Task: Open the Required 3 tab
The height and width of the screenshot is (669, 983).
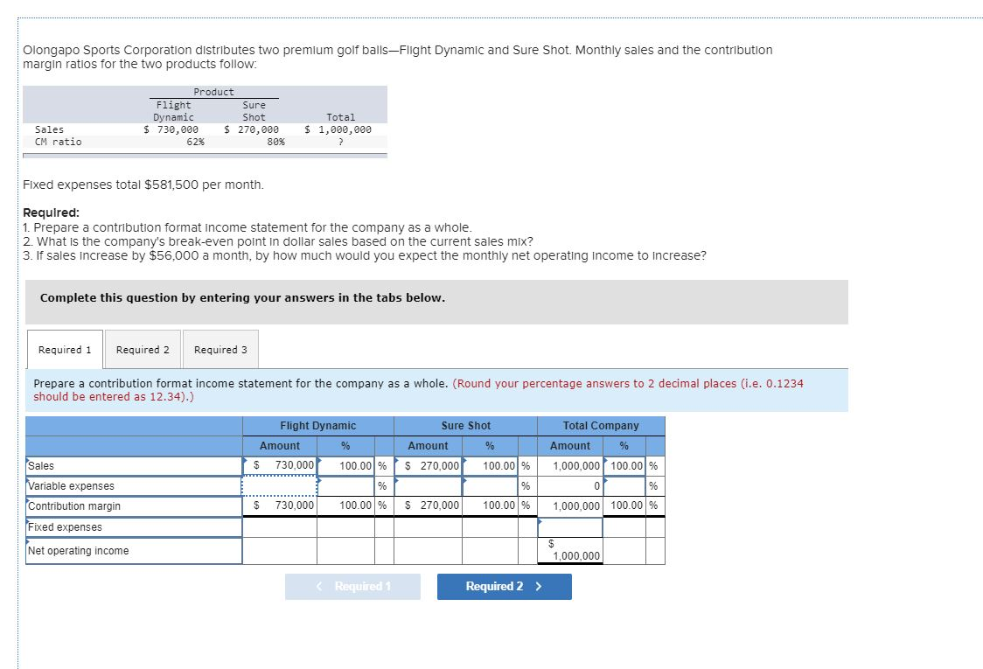Action: click(220, 349)
